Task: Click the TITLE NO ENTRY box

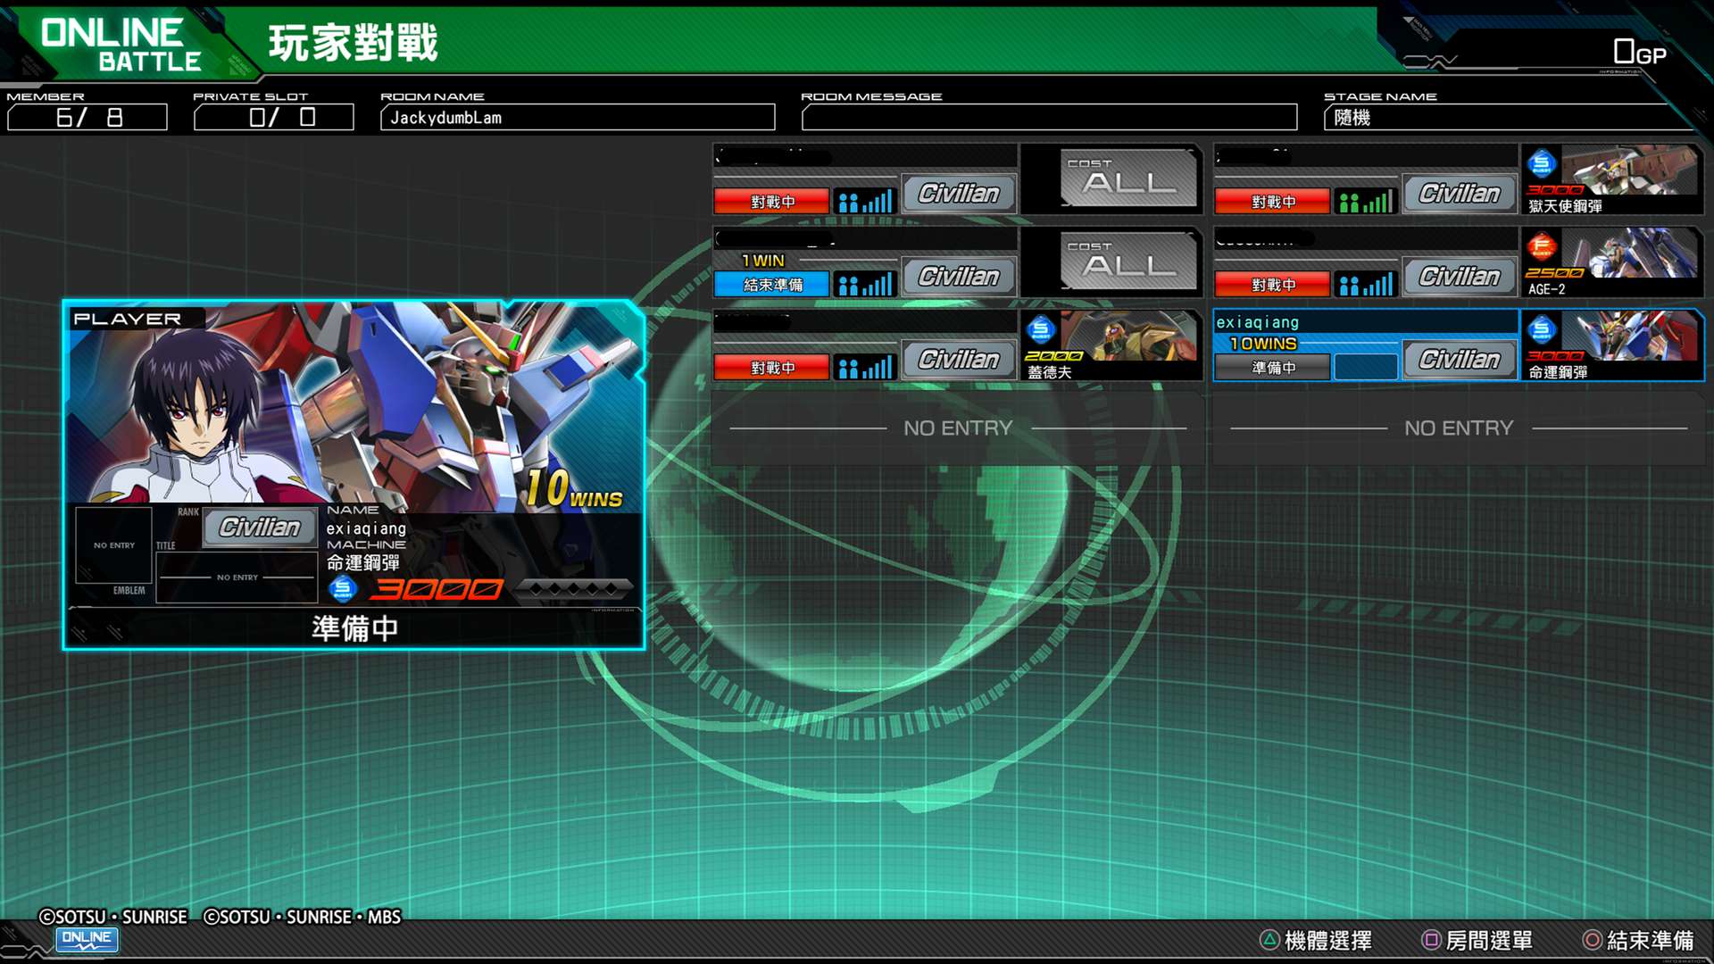Action: tap(237, 578)
